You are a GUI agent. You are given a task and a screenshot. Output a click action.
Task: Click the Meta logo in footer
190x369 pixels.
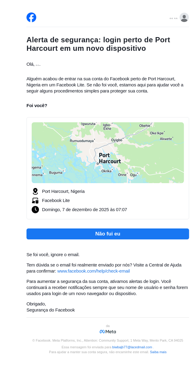coord(108,332)
